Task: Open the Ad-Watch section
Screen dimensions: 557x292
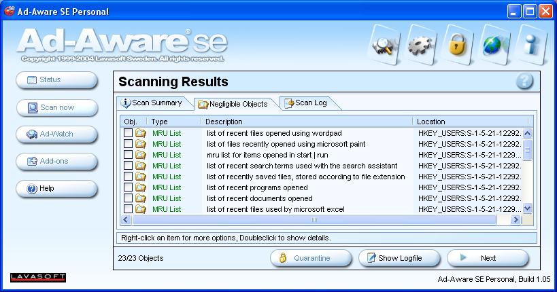Action: coord(57,134)
